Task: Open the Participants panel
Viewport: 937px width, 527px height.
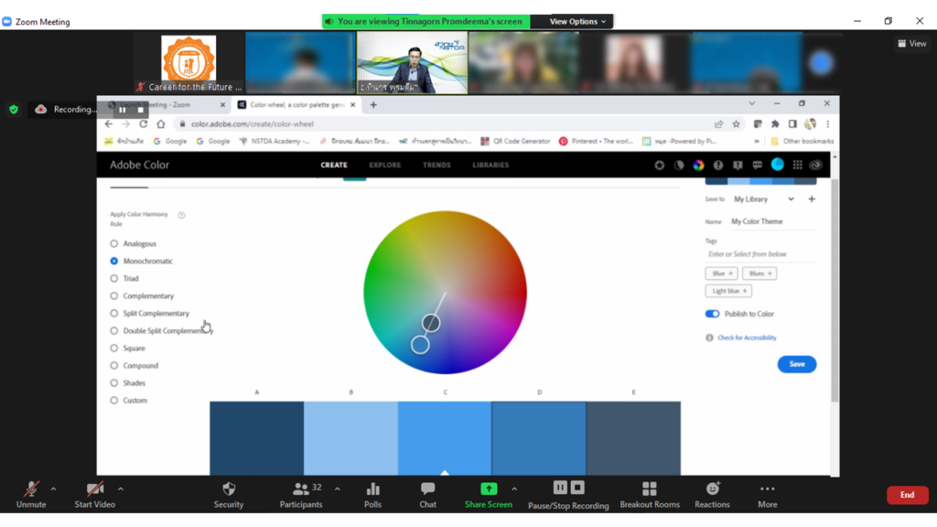Action: pos(300,495)
